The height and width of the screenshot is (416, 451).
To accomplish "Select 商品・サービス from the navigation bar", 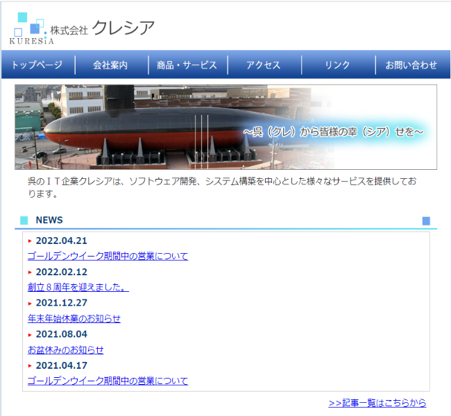I will point(187,65).
